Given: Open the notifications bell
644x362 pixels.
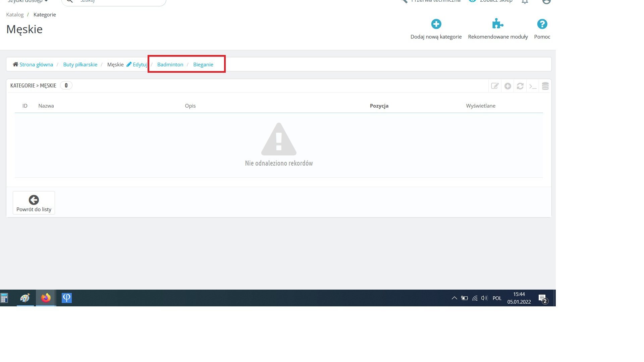Looking at the screenshot, I should [525, 1].
